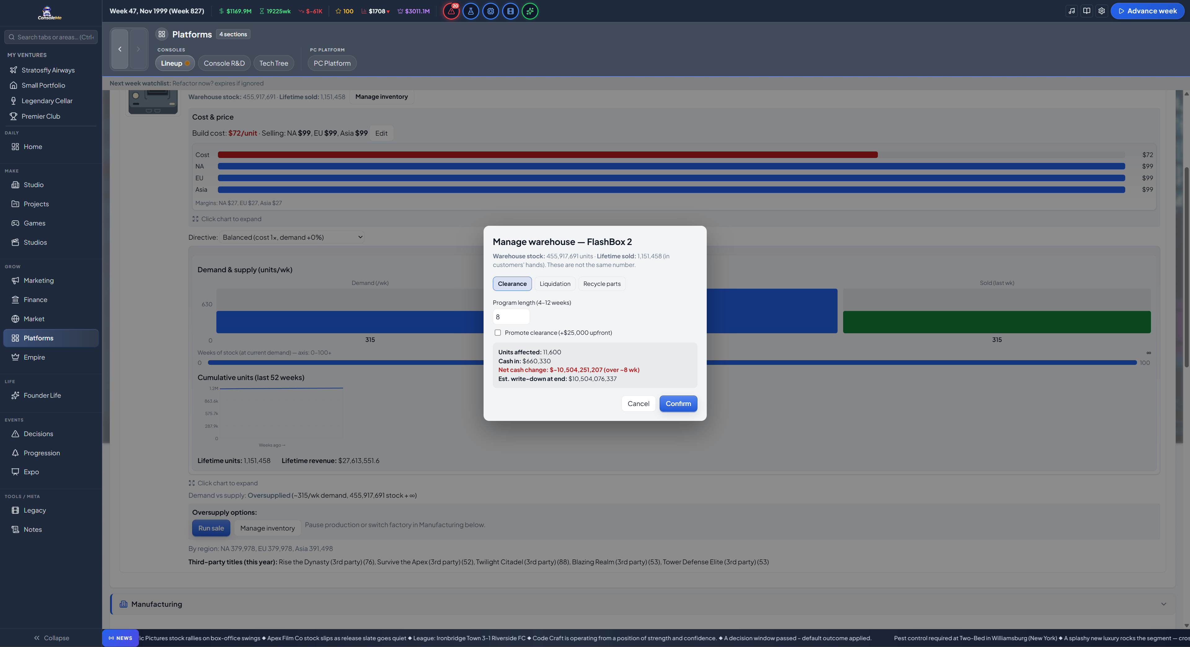This screenshot has width=1190, height=647.
Task: Collapse the sidebar
Action: coord(51,638)
